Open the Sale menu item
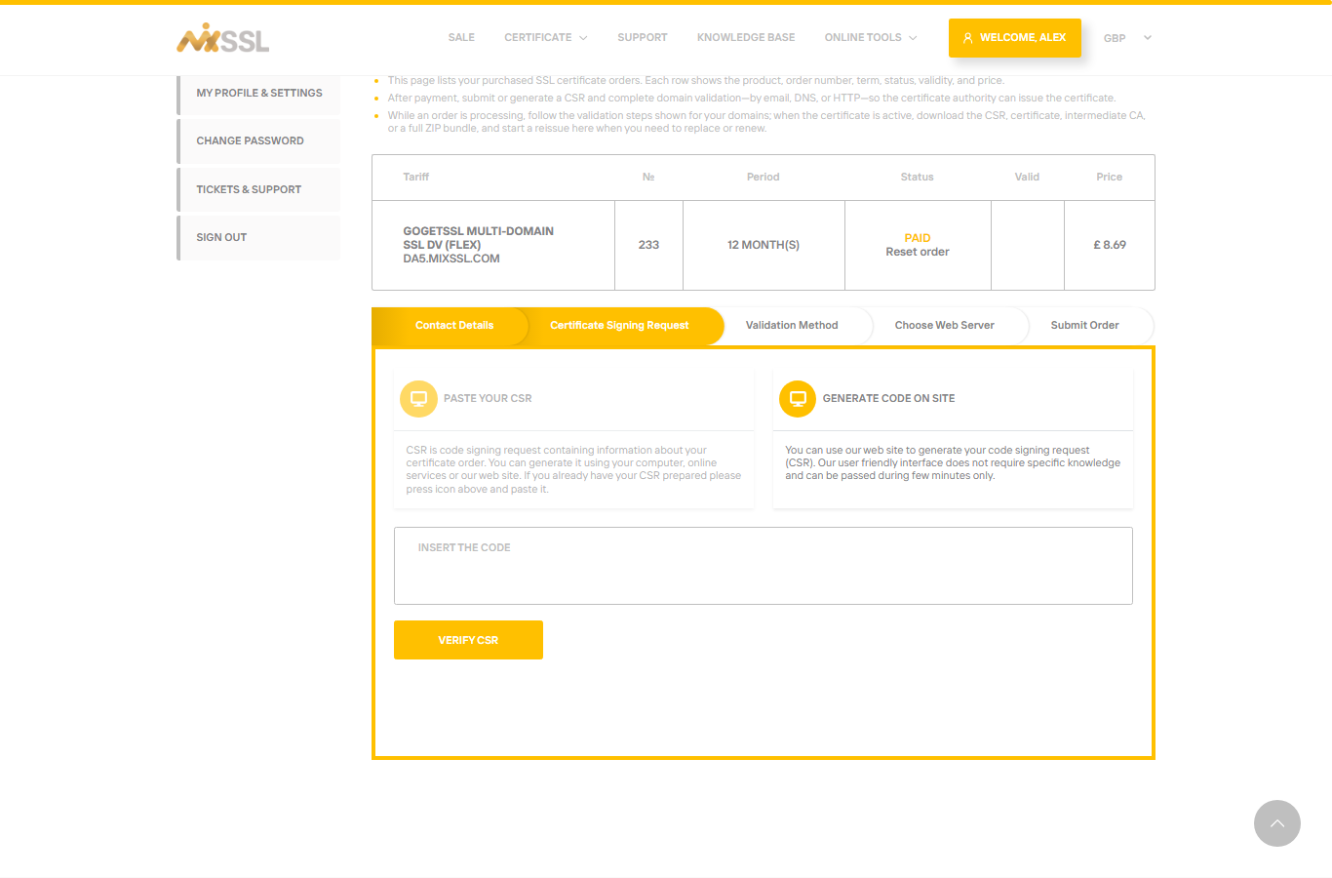The width and height of the screenshot is (1332, 878). [x=461, y=37]
